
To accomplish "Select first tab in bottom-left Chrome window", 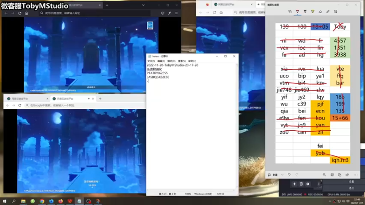I will click(x=27, y=99).
